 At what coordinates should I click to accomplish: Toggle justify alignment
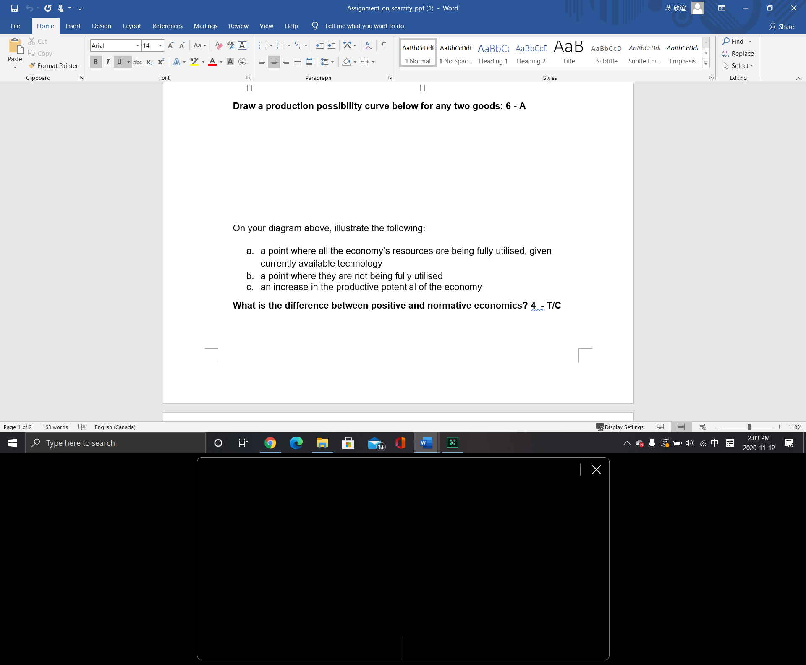pyautogui.click(x=298, y=62)
